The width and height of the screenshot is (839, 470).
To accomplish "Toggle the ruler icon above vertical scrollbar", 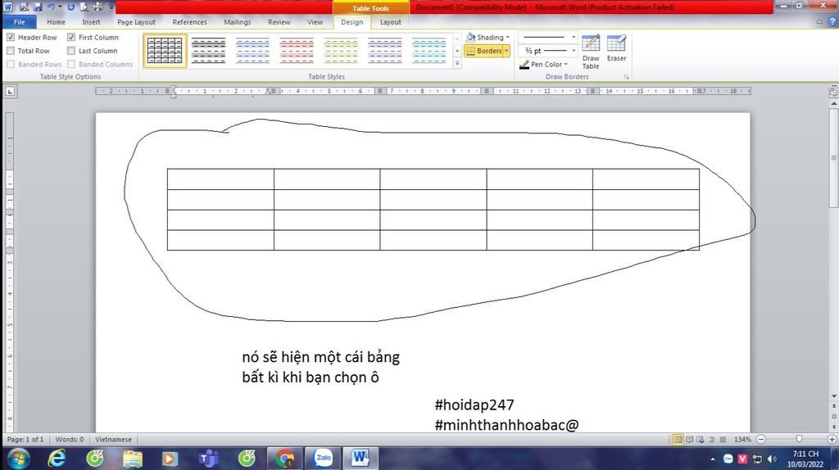I will coord(833,92).
